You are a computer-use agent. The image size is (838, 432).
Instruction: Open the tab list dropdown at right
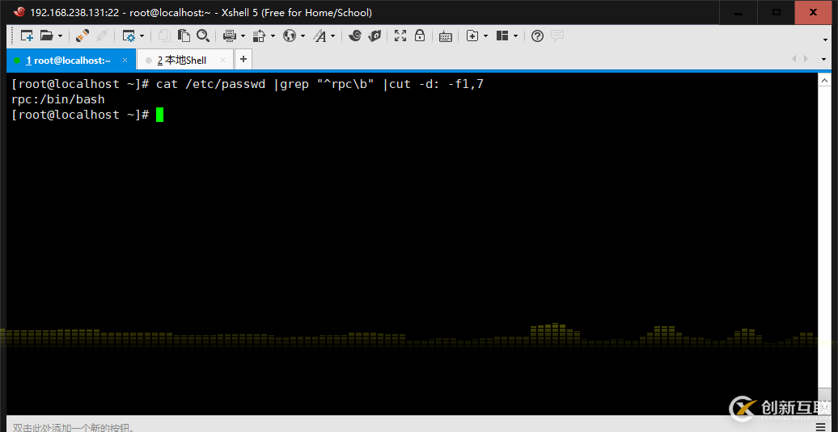coord(823,59)
